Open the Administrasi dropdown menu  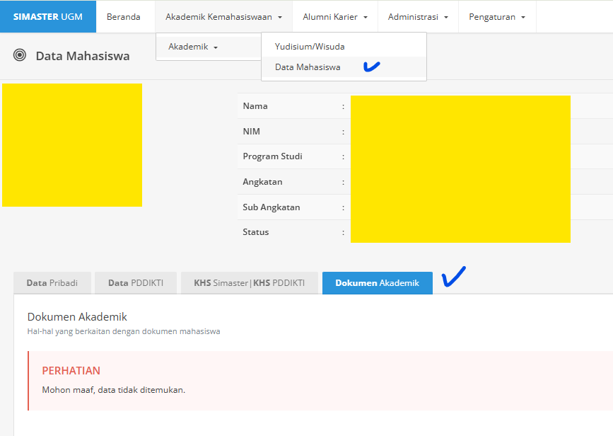418,17
